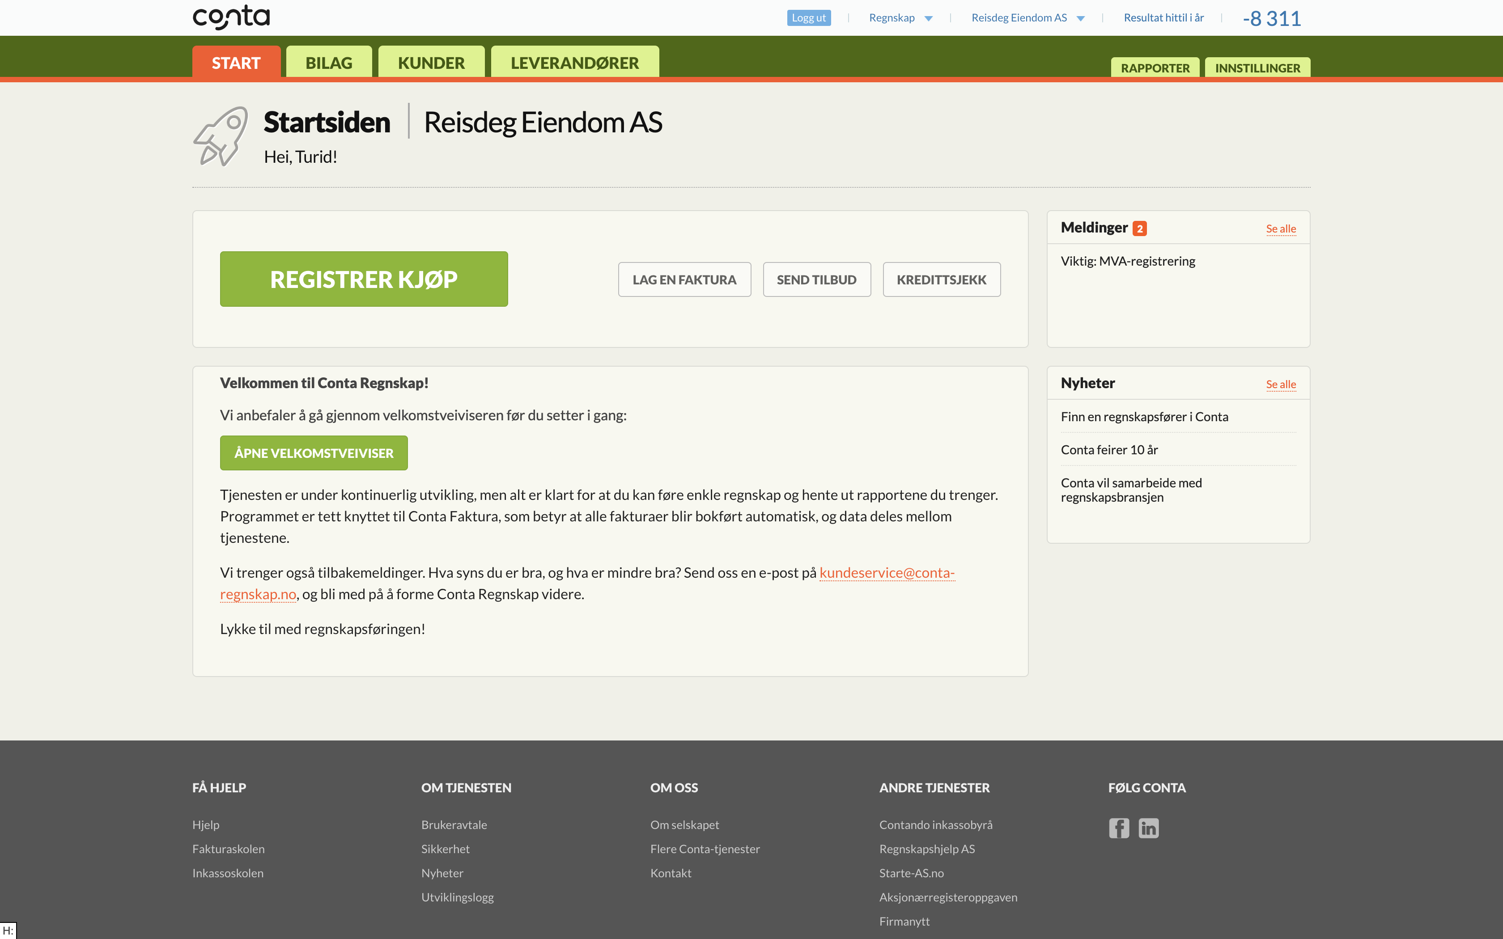Click the -8 311 result figure

pos(1272,19)
